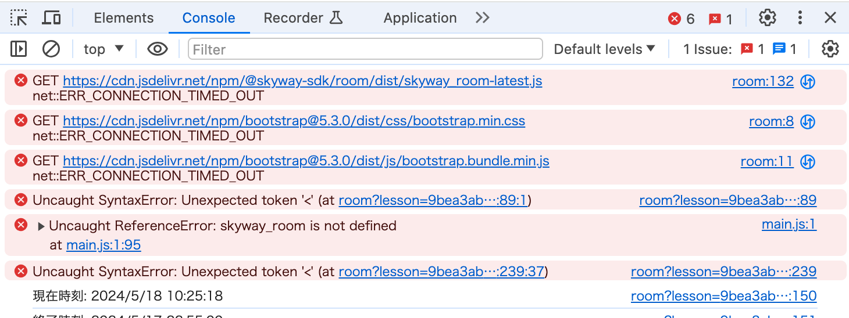
Task: Open the console settings gear
Action: 830,49
